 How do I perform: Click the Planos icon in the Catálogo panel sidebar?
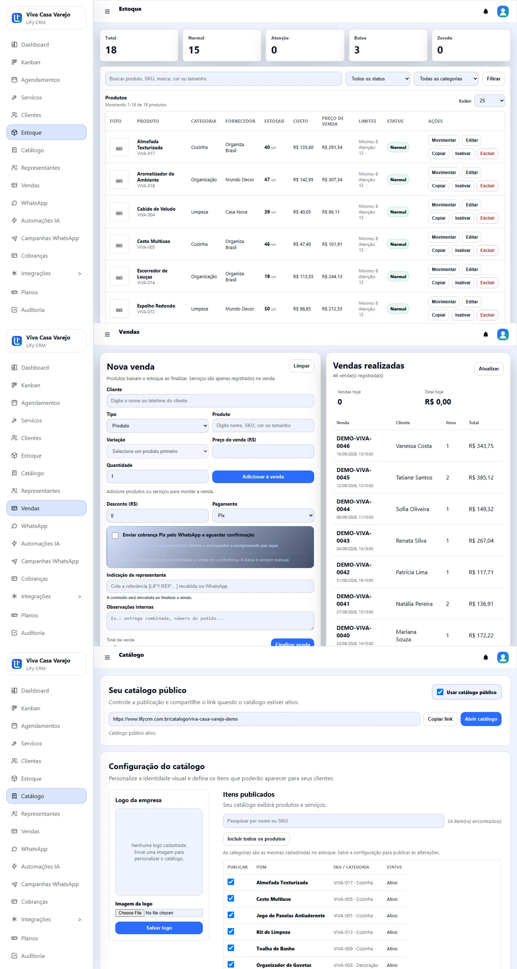tap(14, 938)
